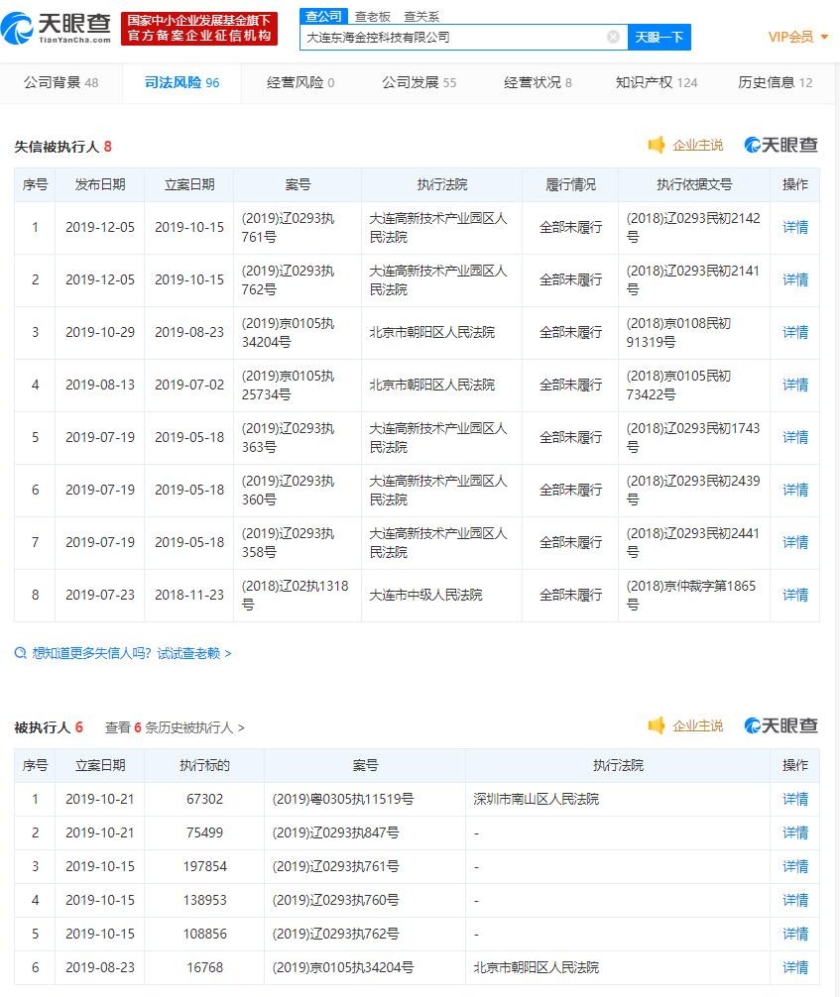Clear the search box with X icon

coord(613,37)
